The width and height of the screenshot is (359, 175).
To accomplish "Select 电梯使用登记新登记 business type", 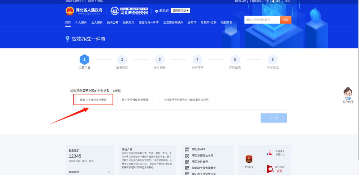I will tap(187, 100).
